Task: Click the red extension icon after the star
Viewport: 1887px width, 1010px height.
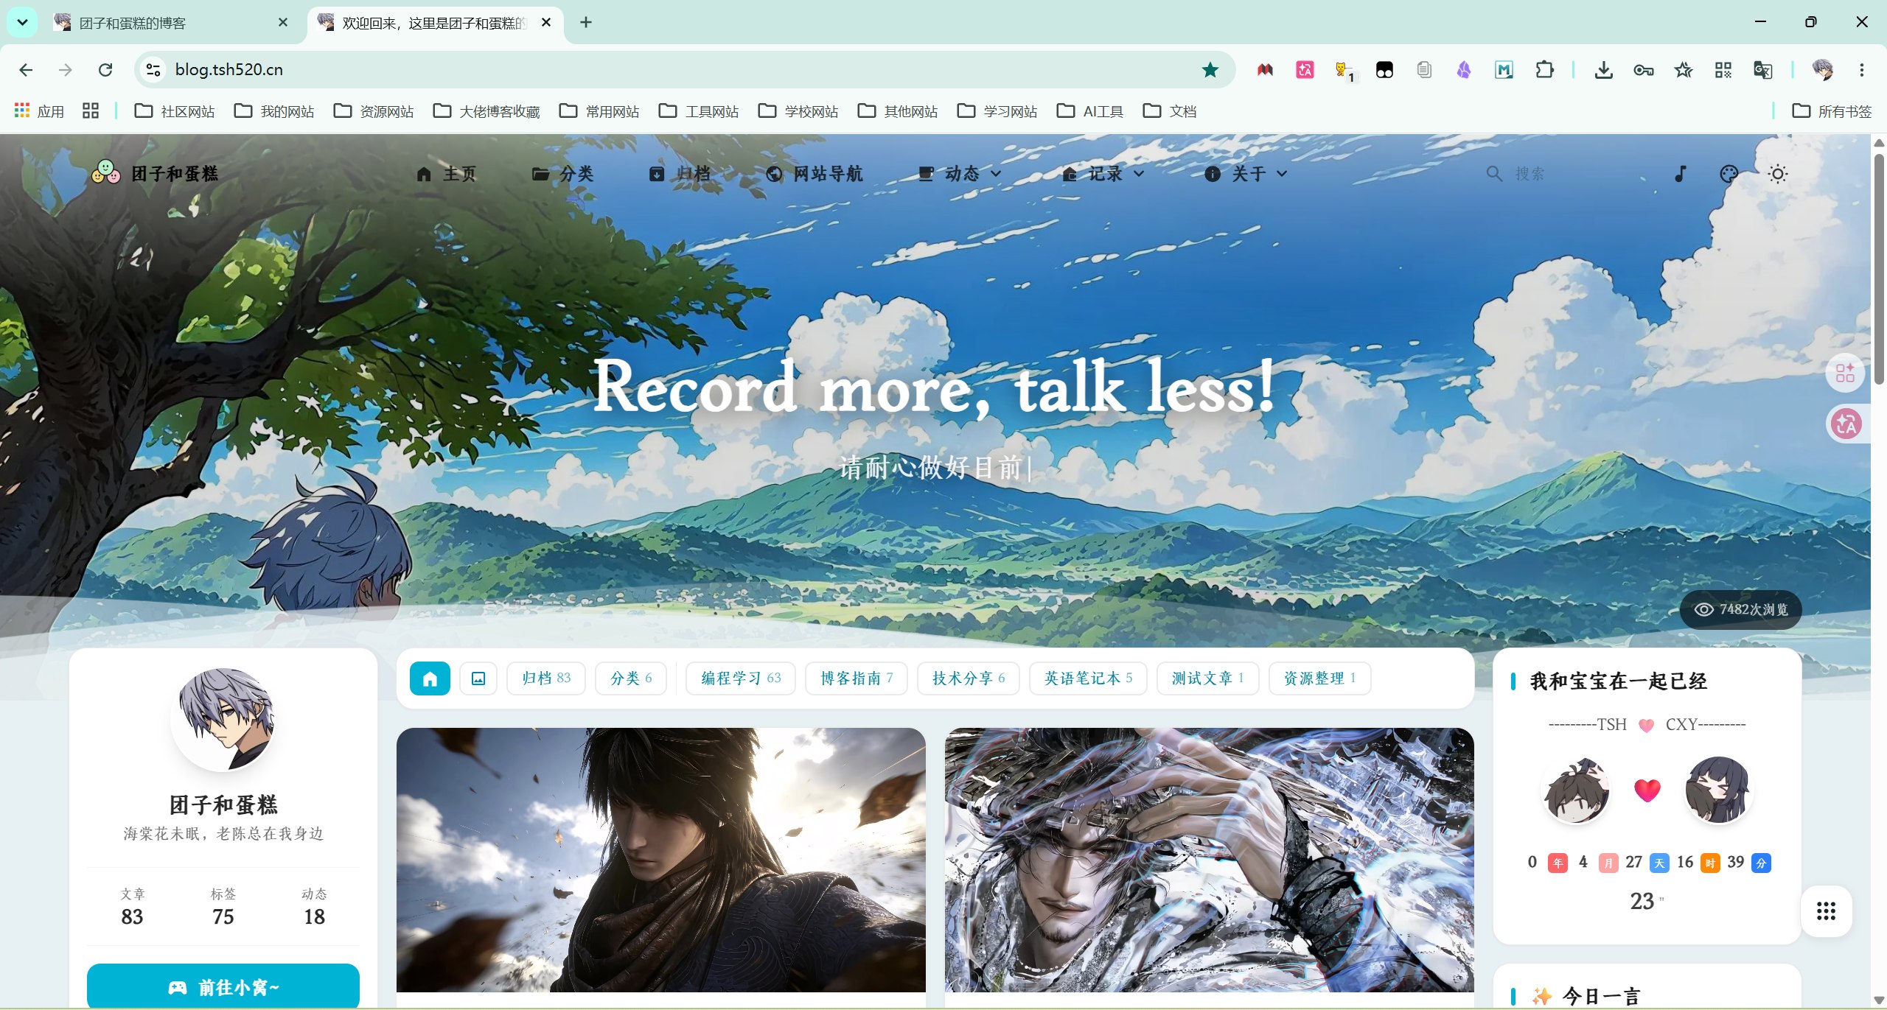Action: (x=1265, y=70)
